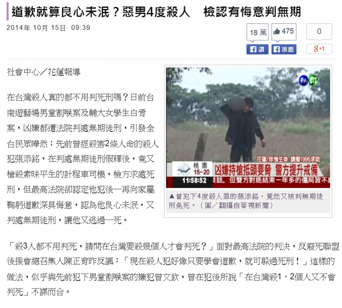The height and width of the screenshot is (308, 342).
Task: Click the scrolling ticker text under the red banner
Action: point(271,180)
